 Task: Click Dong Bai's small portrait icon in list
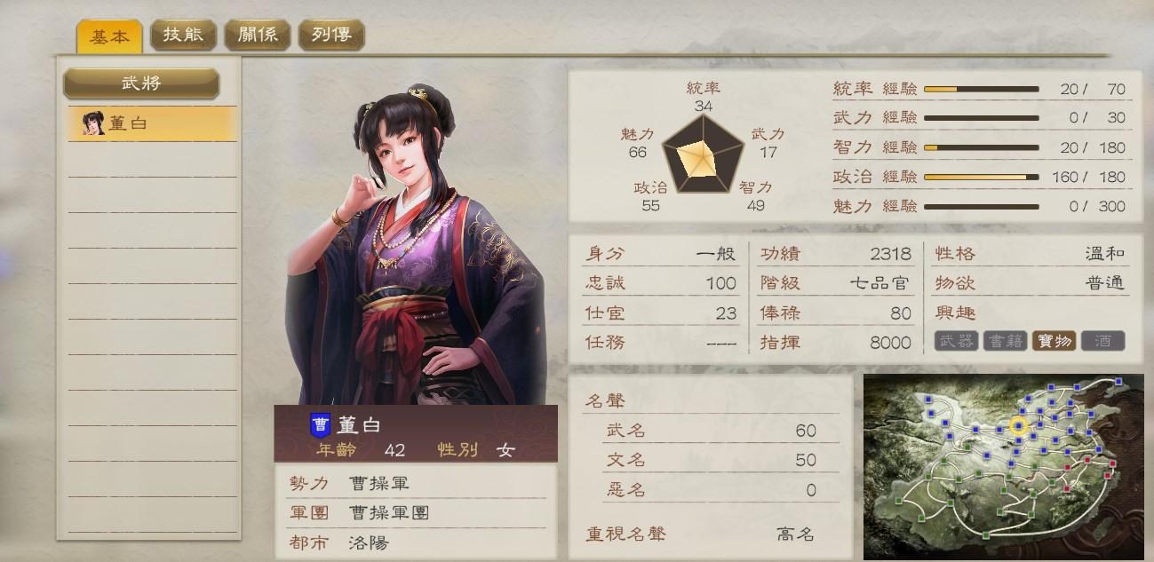click(92, 123)
